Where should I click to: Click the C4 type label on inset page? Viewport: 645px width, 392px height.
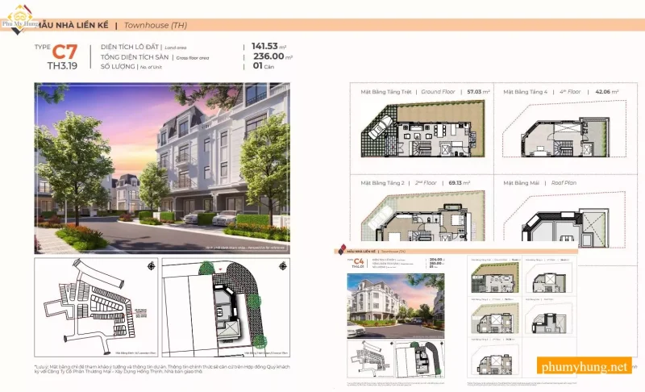point(351,262)
